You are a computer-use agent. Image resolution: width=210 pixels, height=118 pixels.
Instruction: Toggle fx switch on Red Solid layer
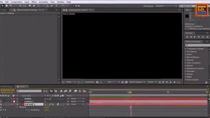tap(53, 104)
